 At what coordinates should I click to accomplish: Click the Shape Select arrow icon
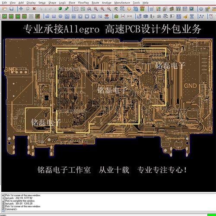pyautogui.click(x=67, y=16)
